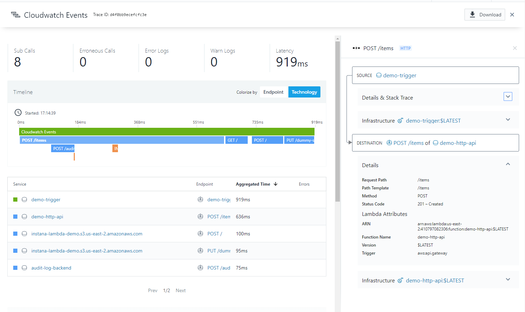This screenshot has width=525, height=312.
Task: Expand Details & Stack Trace section
Action: point(508,96)
